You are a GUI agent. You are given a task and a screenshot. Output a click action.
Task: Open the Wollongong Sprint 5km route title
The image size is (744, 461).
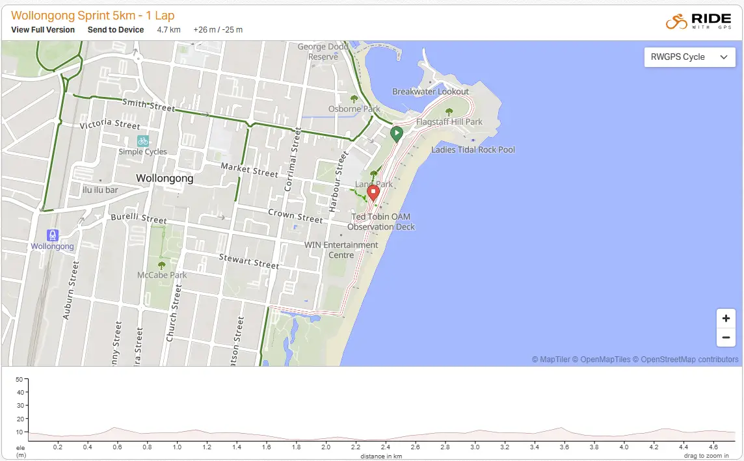coord(93,15)
